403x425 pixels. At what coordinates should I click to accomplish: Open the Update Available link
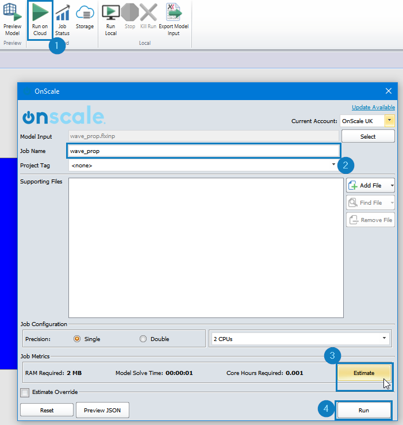click(373, 108)
